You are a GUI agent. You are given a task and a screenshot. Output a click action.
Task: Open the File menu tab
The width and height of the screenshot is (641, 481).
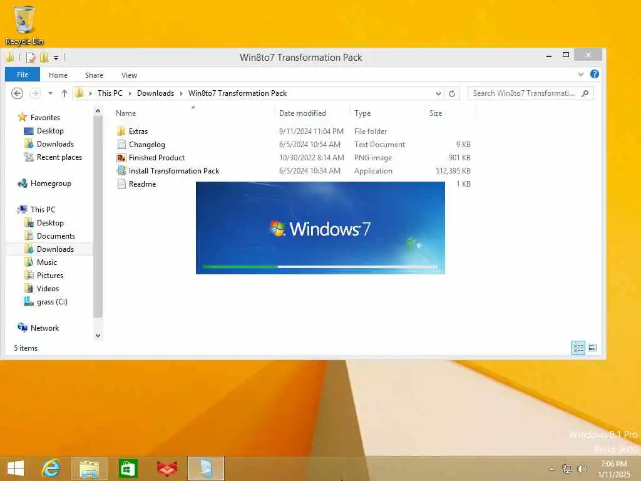23,75
